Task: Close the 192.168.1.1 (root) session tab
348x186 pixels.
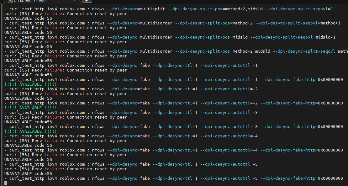Action: pos(74,1)
